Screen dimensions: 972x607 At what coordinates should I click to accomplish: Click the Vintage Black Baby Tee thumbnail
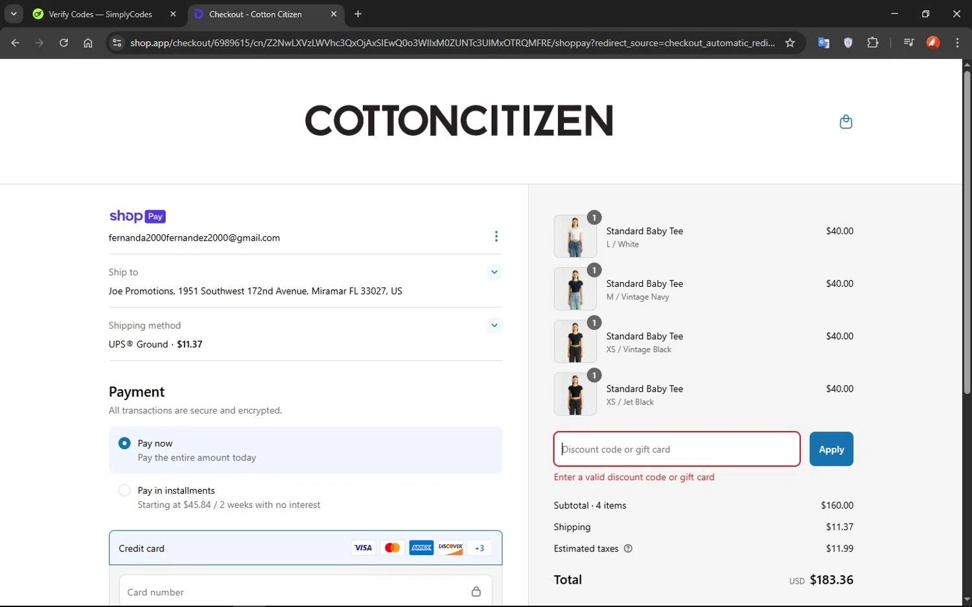click(x=575, y=341)
